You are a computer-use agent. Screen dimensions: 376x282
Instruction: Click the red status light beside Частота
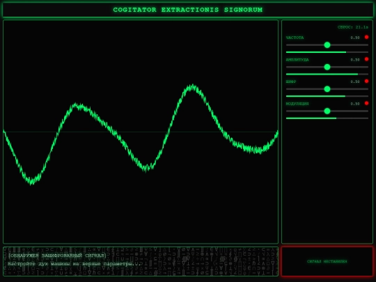point(366,37)
